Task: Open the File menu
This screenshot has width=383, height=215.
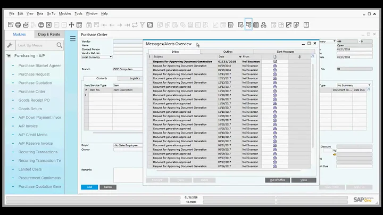Action: coord(12,14)
